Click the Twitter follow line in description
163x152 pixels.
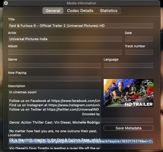[54, 109]
